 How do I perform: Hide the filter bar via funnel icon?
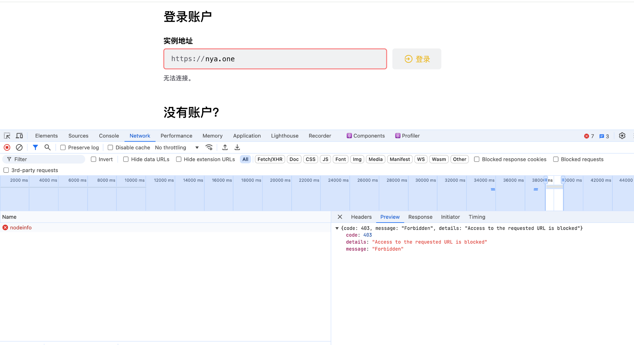(x=35, y=147)
